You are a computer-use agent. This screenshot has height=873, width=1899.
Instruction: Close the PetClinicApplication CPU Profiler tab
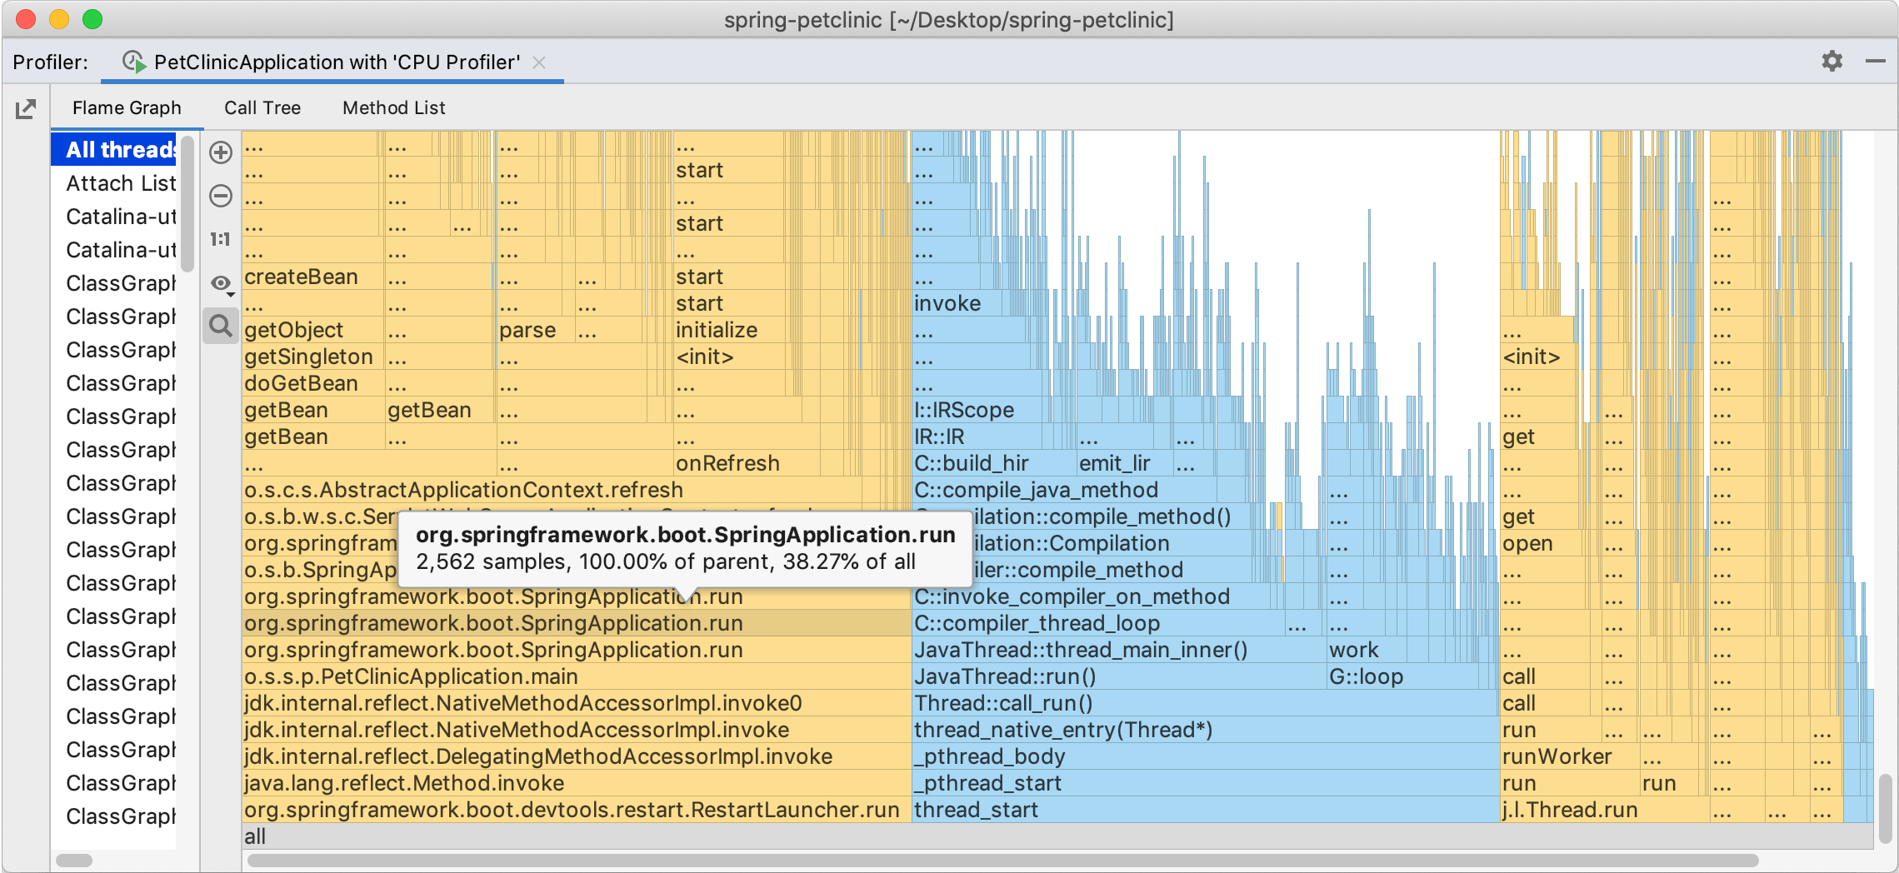point(539,62)
